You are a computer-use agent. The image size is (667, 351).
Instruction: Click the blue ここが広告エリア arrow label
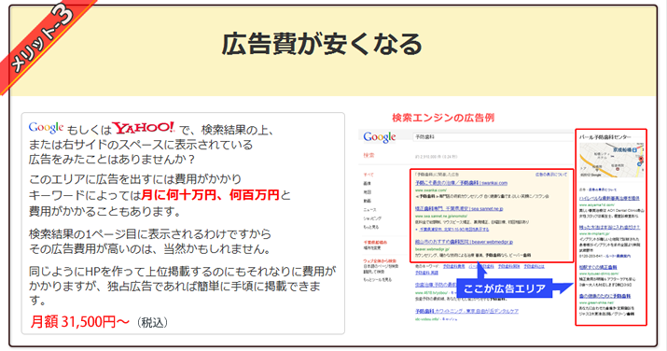pos(504,288)
